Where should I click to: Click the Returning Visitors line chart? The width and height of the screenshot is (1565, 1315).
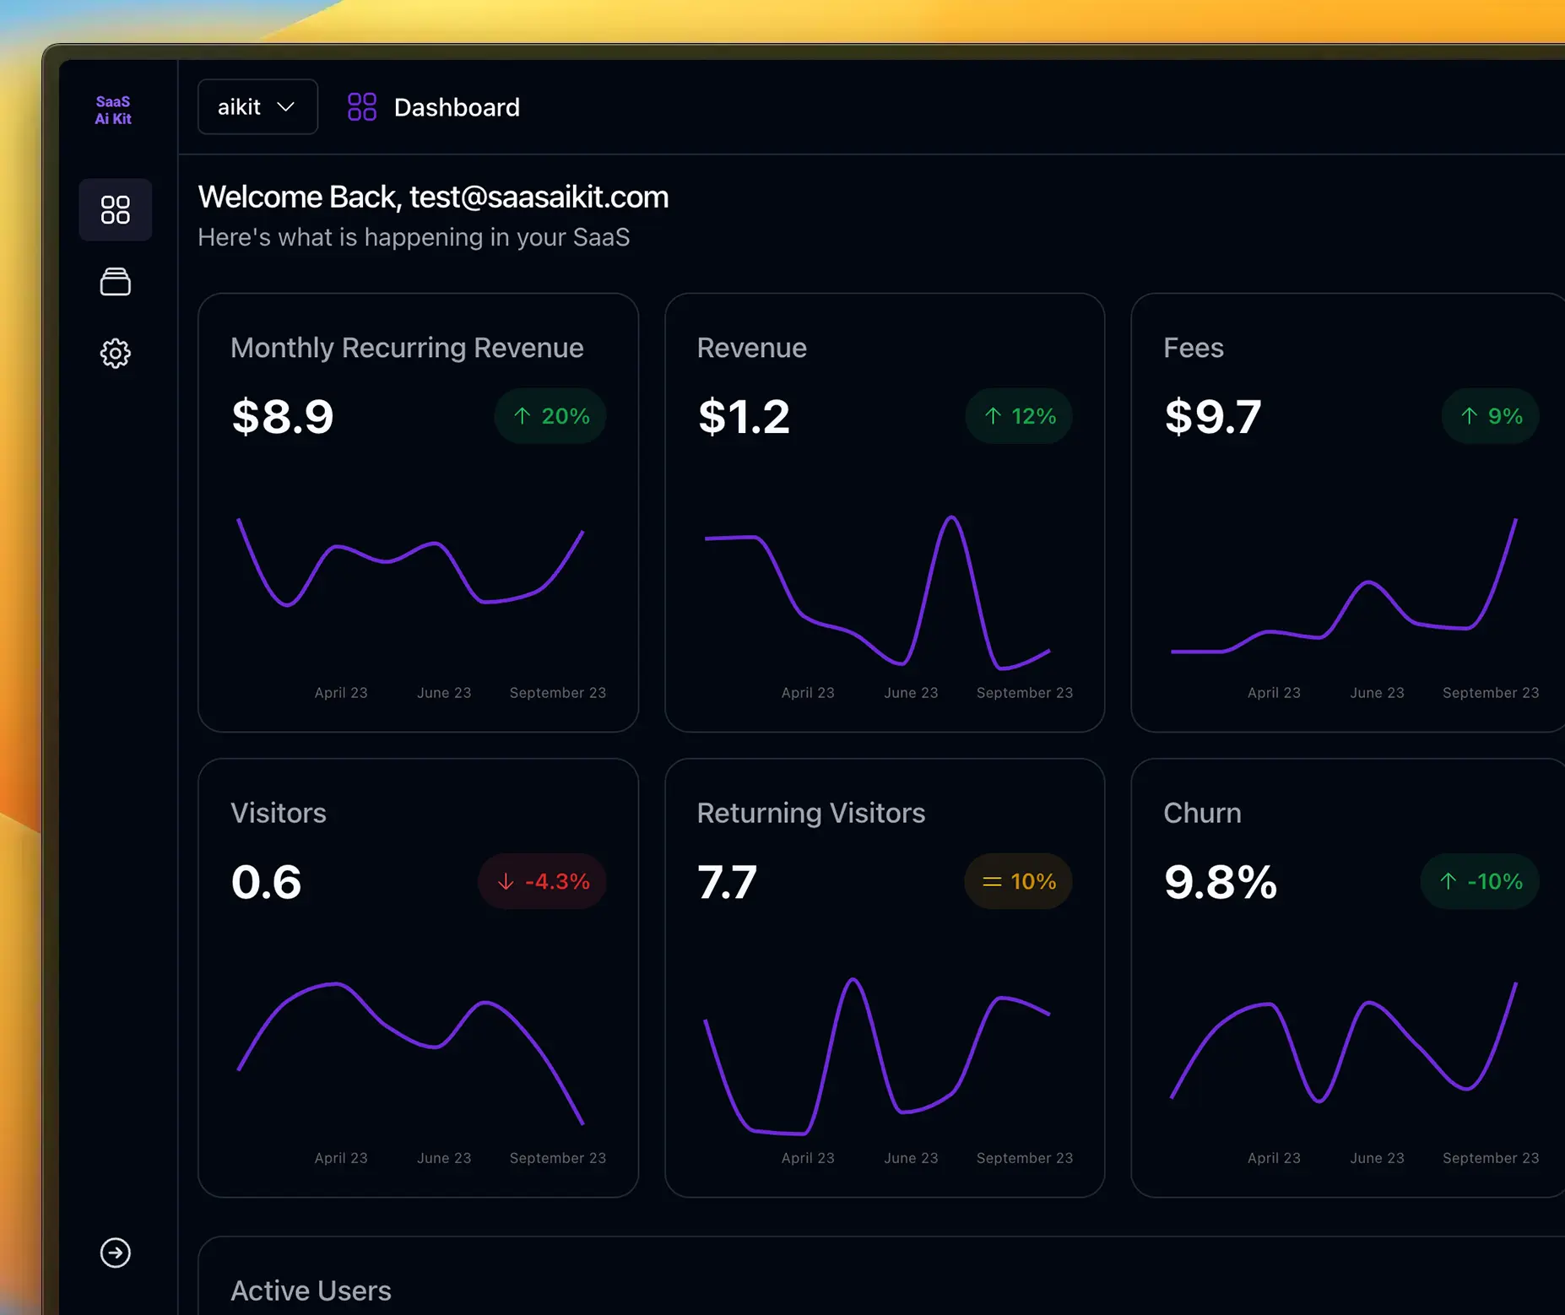[878, 1057]
